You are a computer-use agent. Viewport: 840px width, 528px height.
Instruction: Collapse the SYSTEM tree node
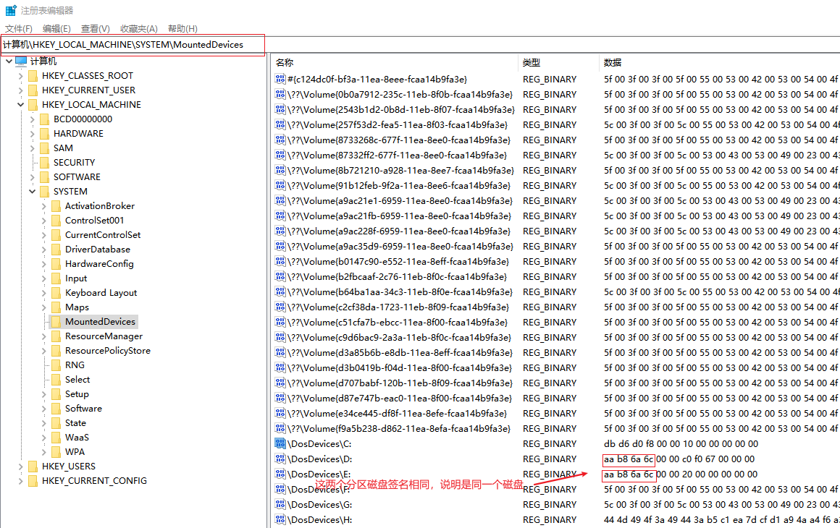coord(30,191)
